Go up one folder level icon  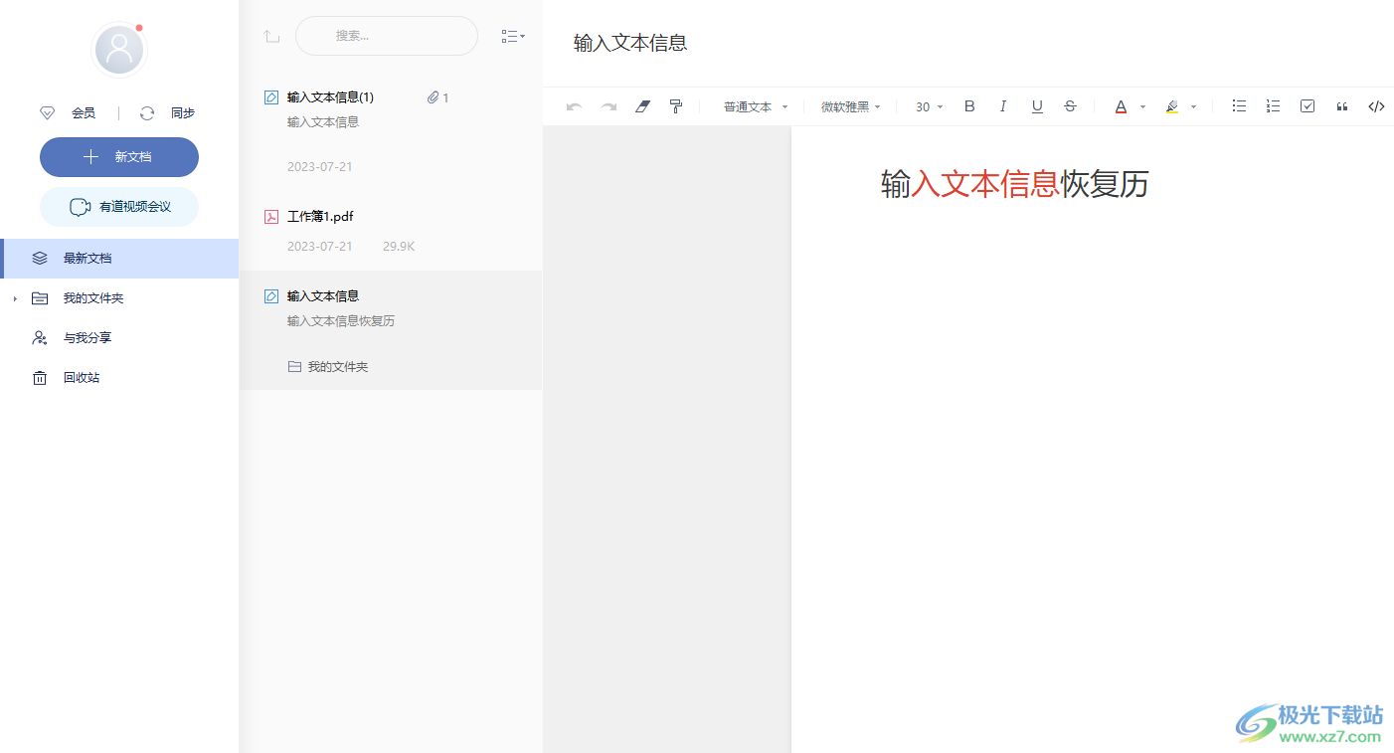pos(271,36)
